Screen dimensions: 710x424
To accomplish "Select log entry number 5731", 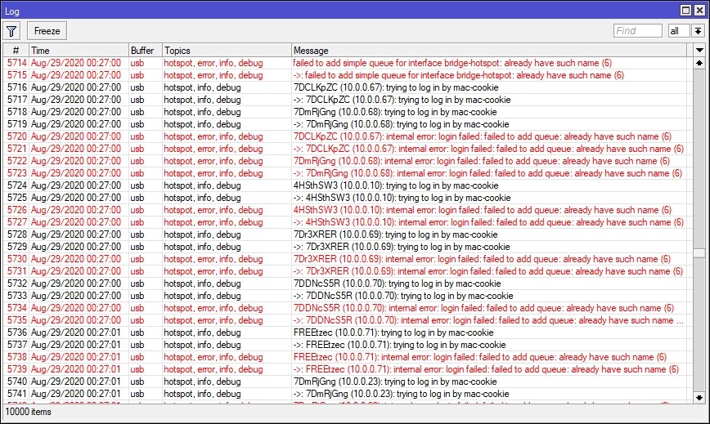I will (348, 270).
